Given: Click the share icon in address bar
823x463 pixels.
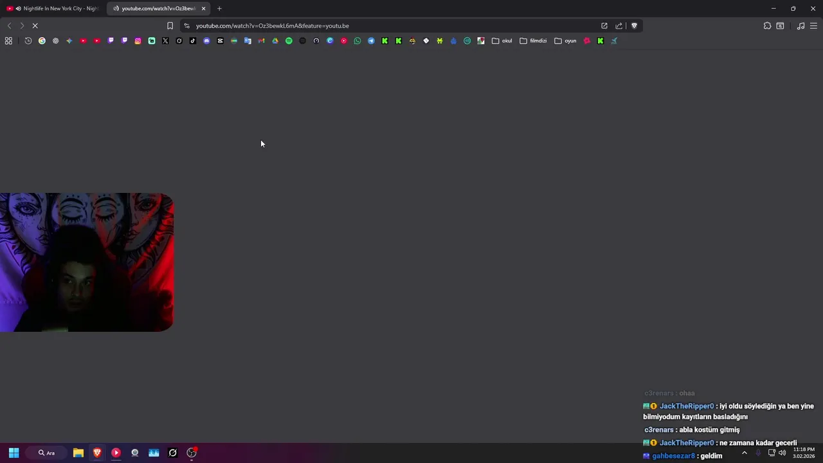Looking at the screenshot, I should click(619, 26).
